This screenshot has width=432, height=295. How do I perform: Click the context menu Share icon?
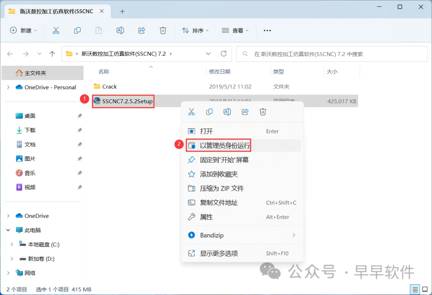pos(245,112)
